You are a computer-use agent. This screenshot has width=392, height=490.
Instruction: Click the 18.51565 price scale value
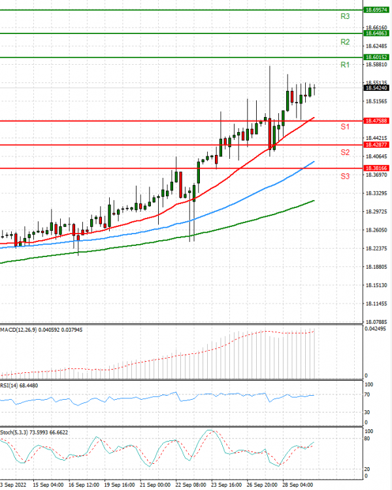tap(376, 101)
